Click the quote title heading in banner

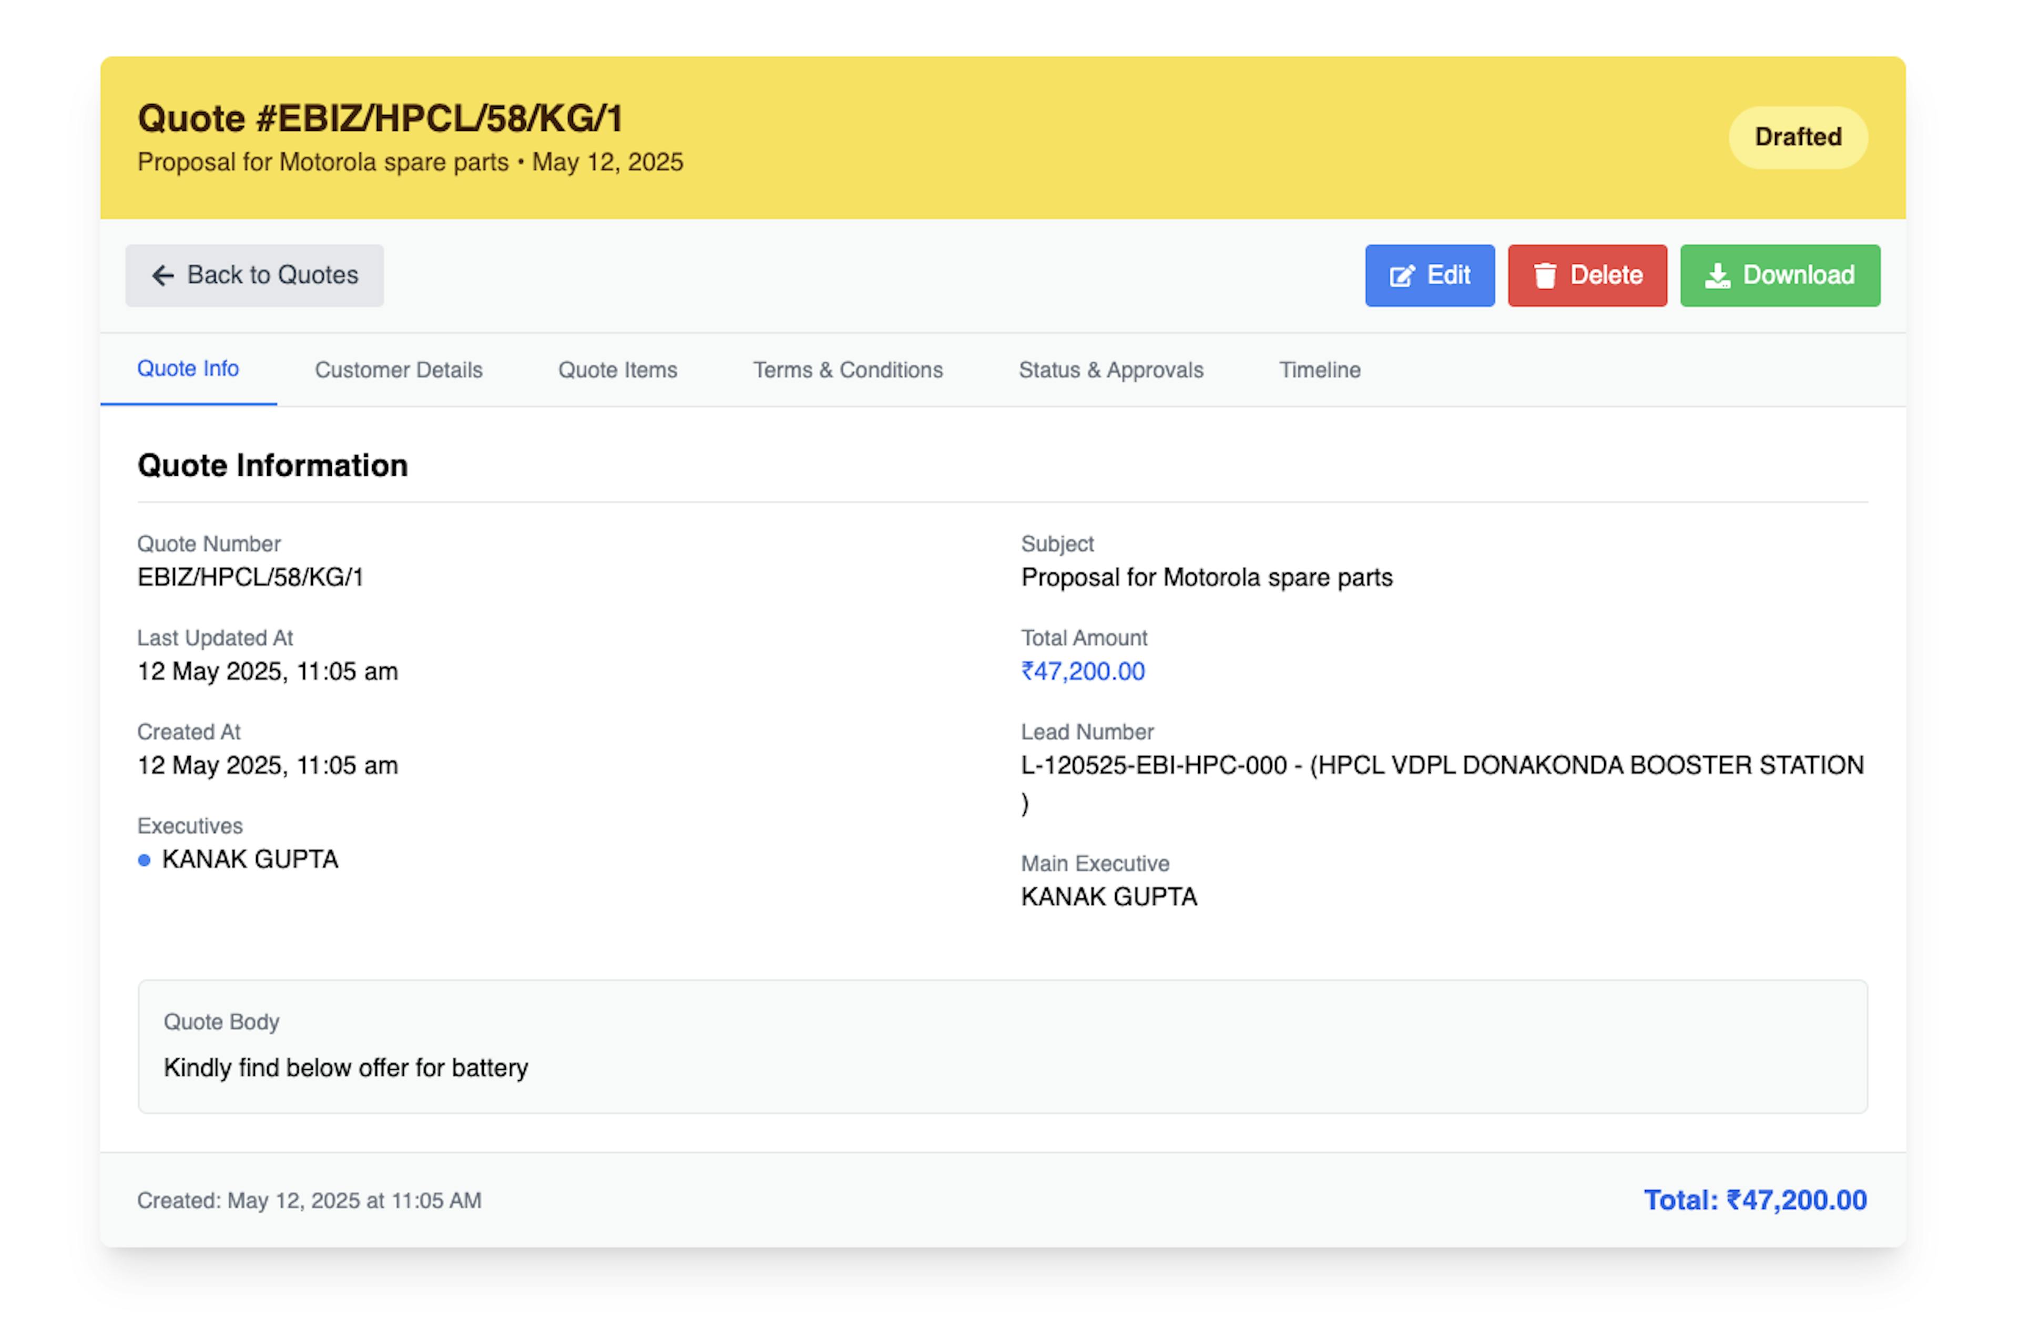coord(380,119)
